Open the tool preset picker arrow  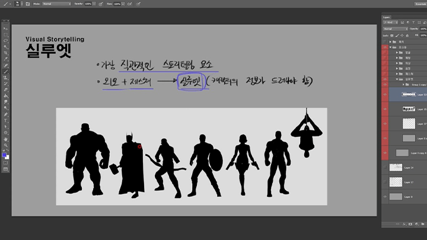10,4
